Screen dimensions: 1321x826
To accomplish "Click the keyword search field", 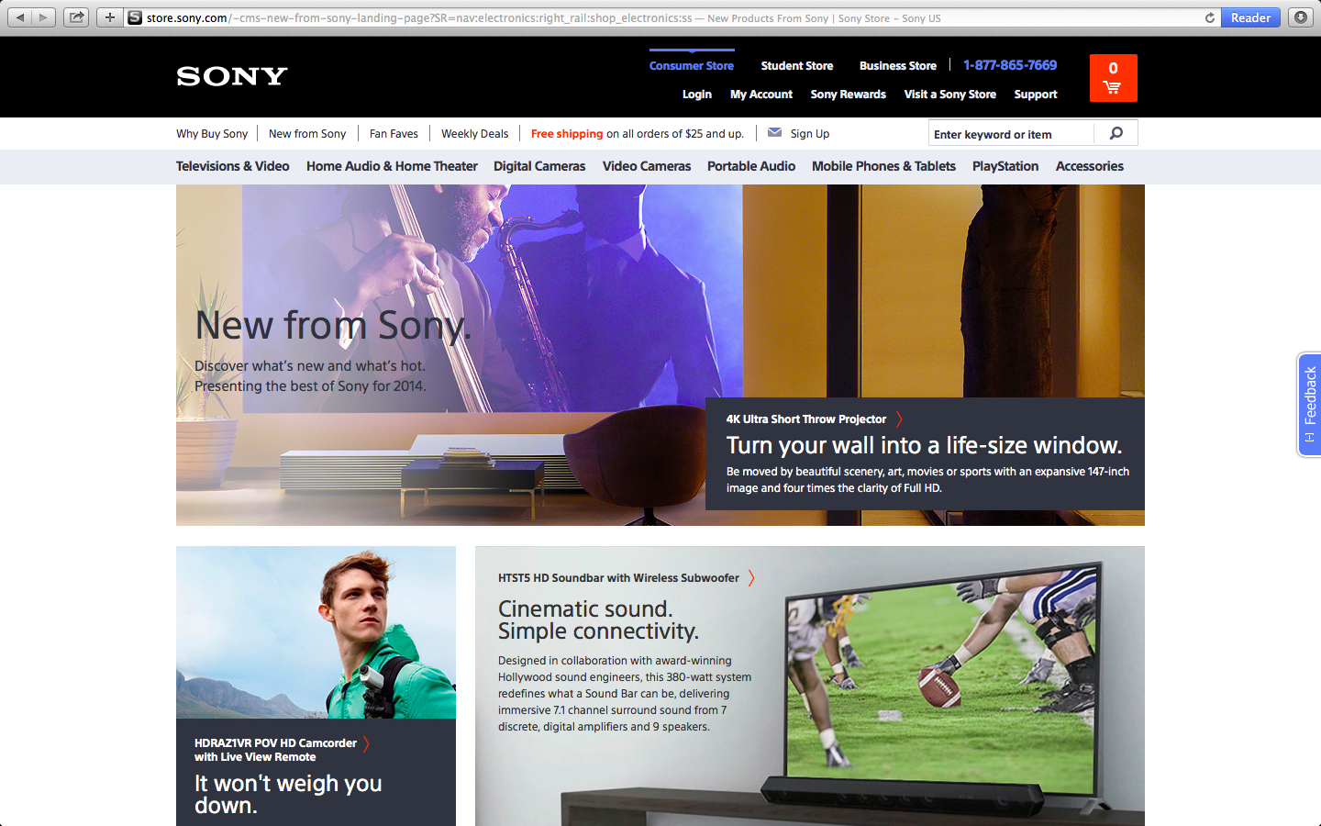I will (1012, 134).
